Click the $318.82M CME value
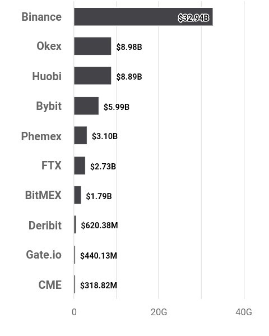This screenshot has width=269, height=336. coord(99,285)
